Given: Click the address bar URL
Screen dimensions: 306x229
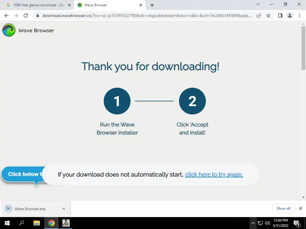Looking at the screenshot, I should (146, 16).
